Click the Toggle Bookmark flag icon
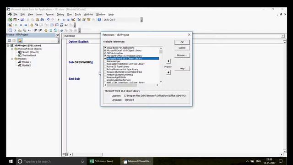The width and height of the screenshot is (293, 165). 61,30
